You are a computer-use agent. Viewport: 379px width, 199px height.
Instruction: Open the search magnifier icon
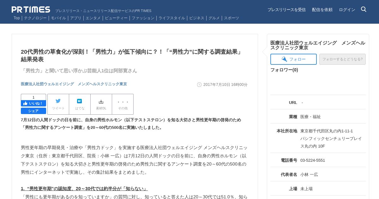click(364, 9)
